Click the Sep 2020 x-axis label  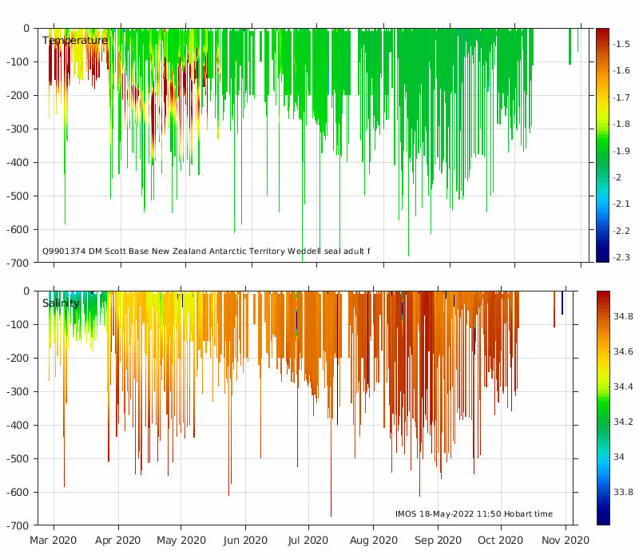pyautogui.click(x=438, y=541)
